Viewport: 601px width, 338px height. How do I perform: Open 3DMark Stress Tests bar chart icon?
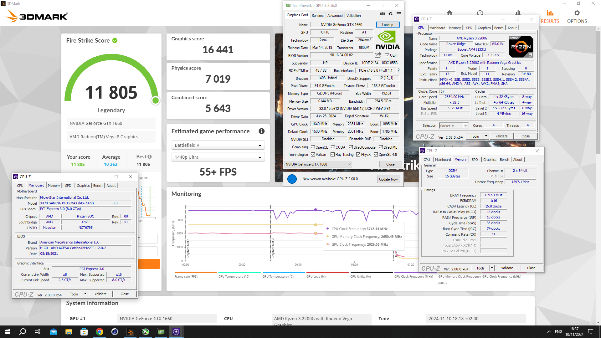(518, 13)
